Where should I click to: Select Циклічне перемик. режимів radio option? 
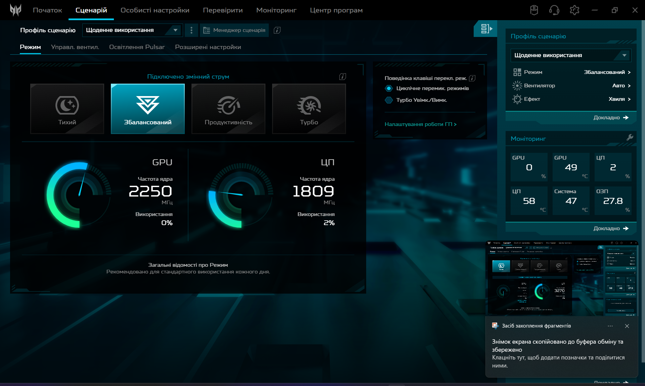point(389,88)
